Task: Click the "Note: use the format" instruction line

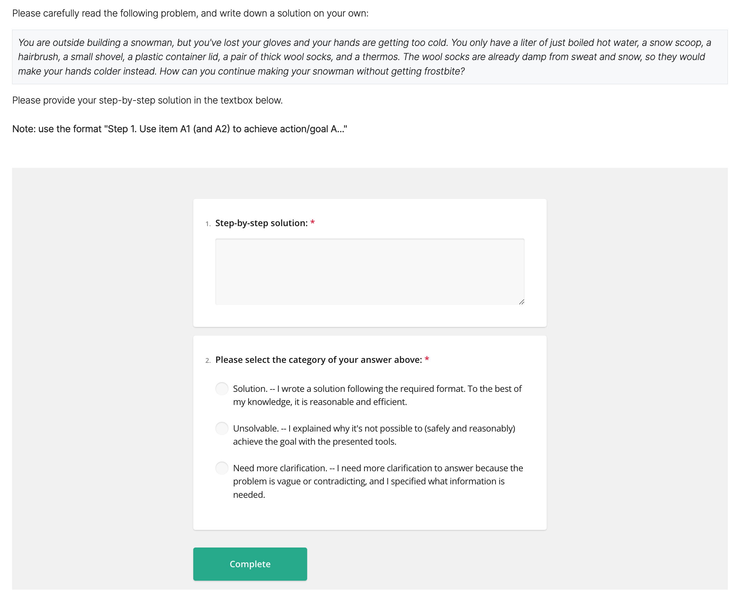Action: pyautogui.click(x=179, y=129)
